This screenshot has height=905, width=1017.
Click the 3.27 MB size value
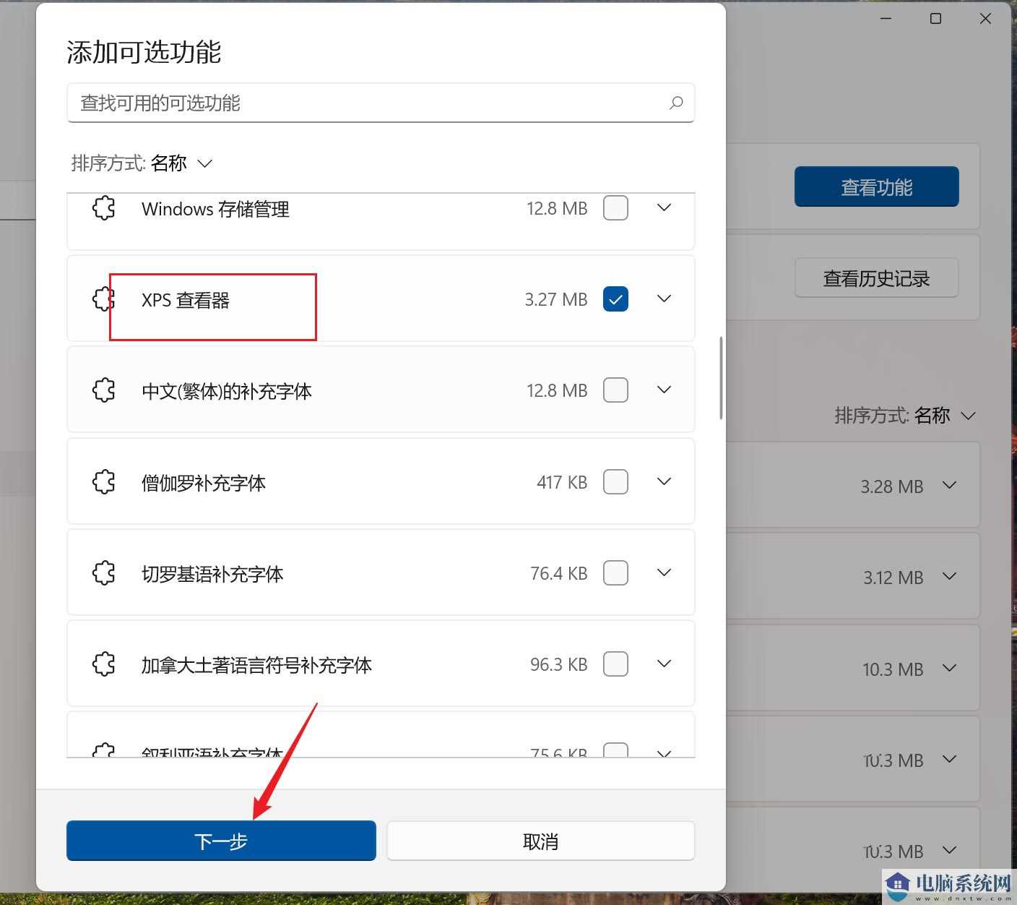pyautogui.click(x=556, y=299)
